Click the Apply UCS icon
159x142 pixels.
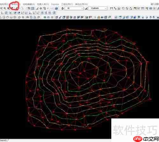[54, 13]
